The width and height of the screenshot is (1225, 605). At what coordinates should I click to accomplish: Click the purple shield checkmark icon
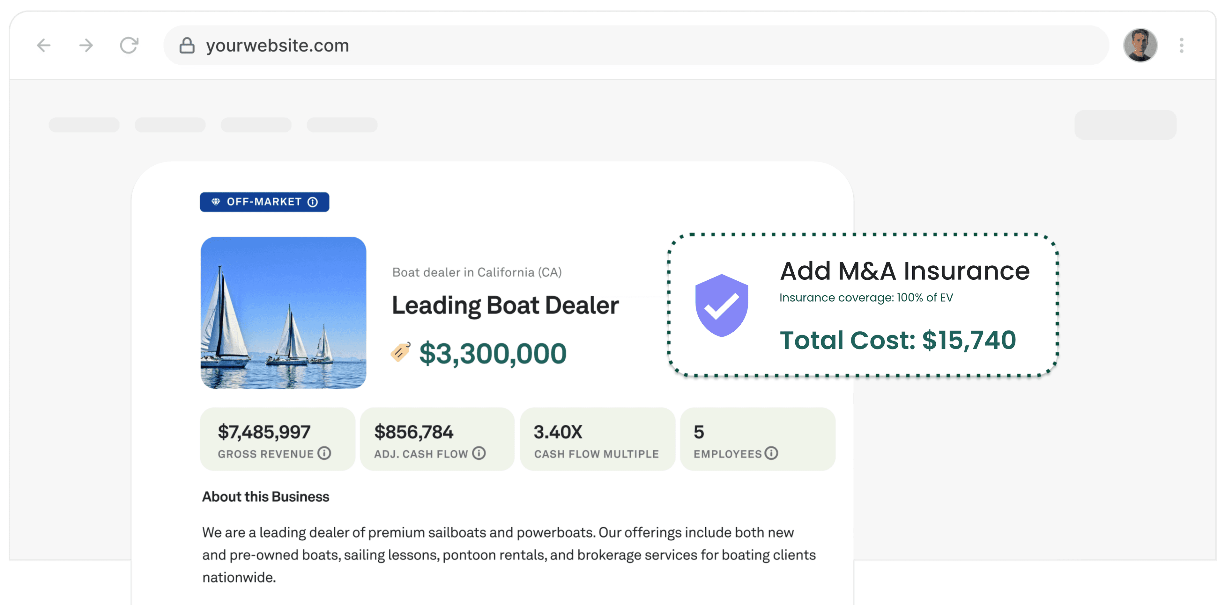[721, 305]
